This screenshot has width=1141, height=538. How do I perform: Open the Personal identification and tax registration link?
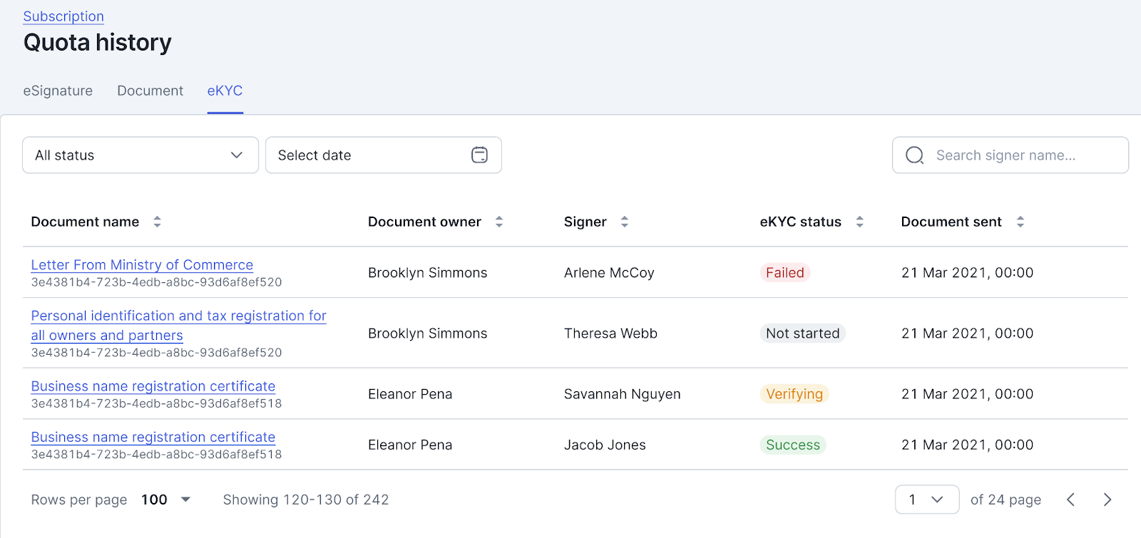click(178, 316)
